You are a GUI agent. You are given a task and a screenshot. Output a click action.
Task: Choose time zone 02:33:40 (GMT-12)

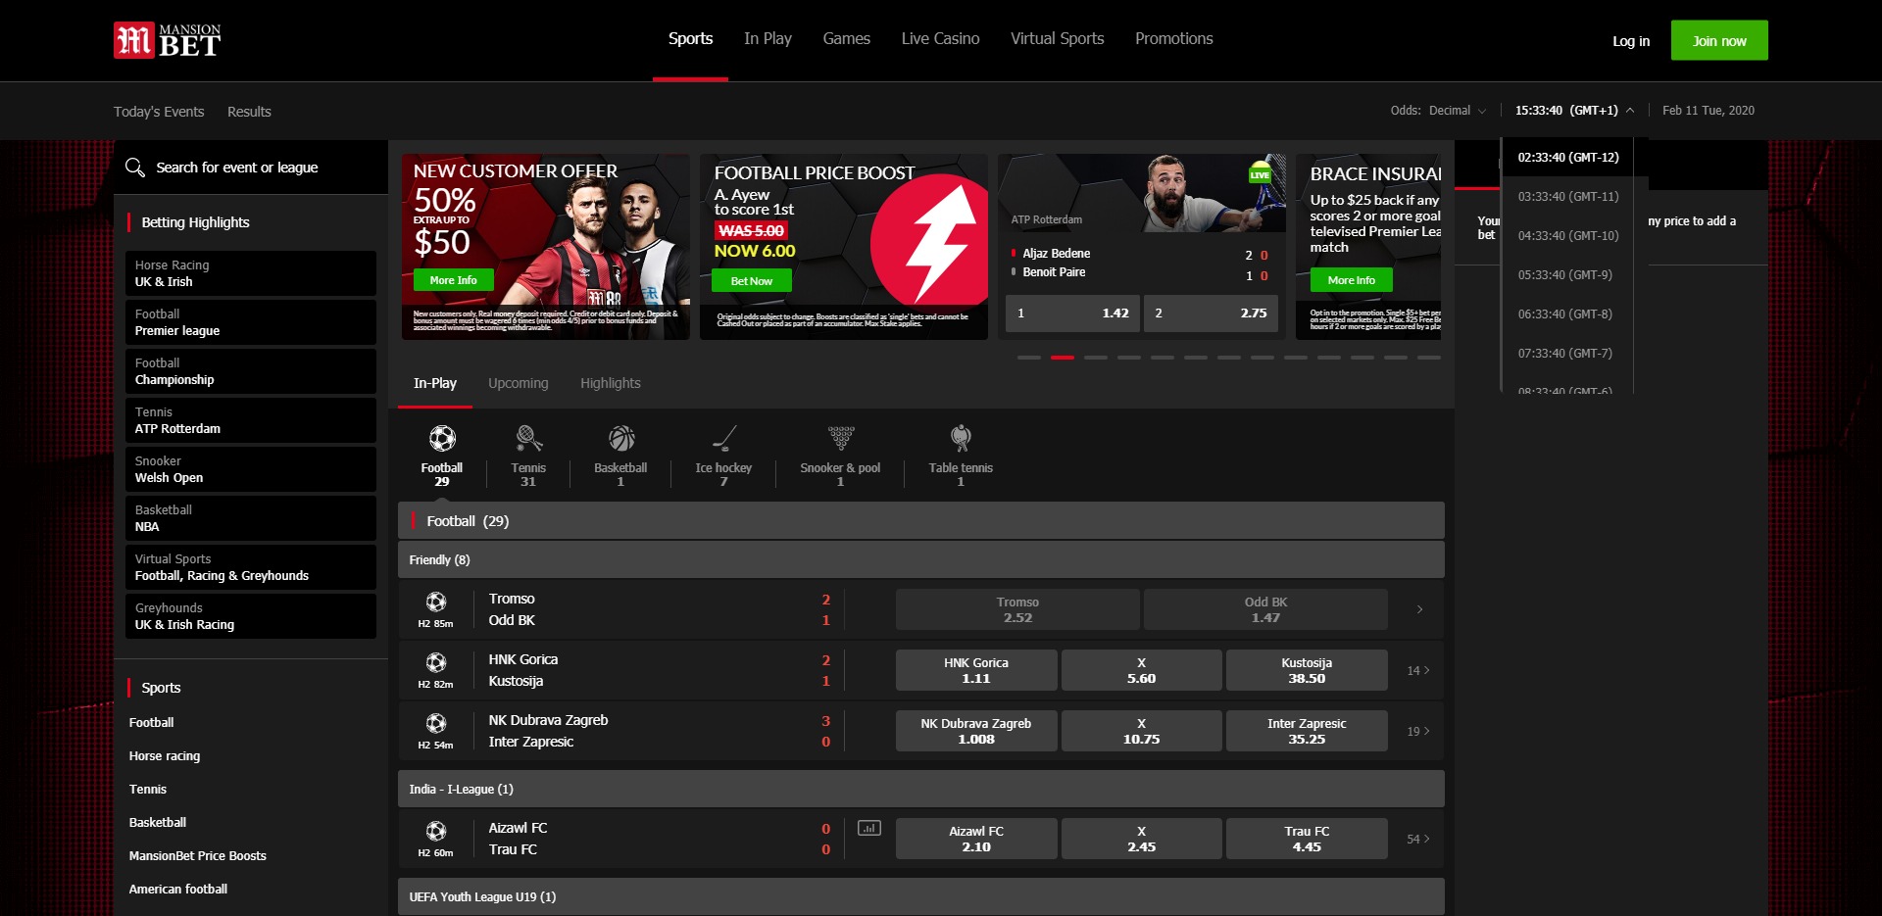click(1568, 158)
